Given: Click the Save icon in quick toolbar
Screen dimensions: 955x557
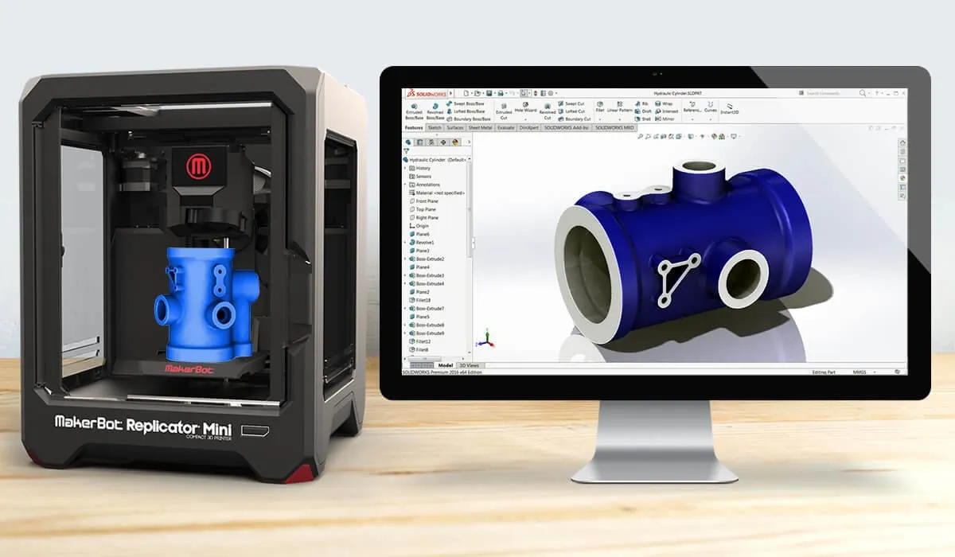Looking at the screenshot, I should point(489,93).
